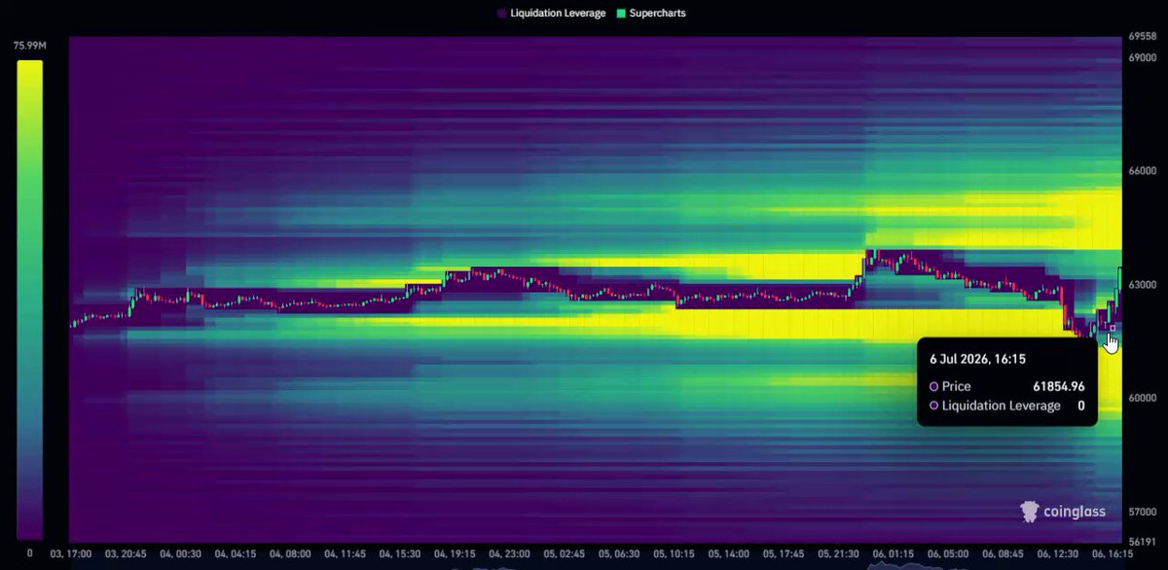This screenshot has height=570, width=1168.
Task: Click the 60000 price axis label
Action: click(1141, 398)
